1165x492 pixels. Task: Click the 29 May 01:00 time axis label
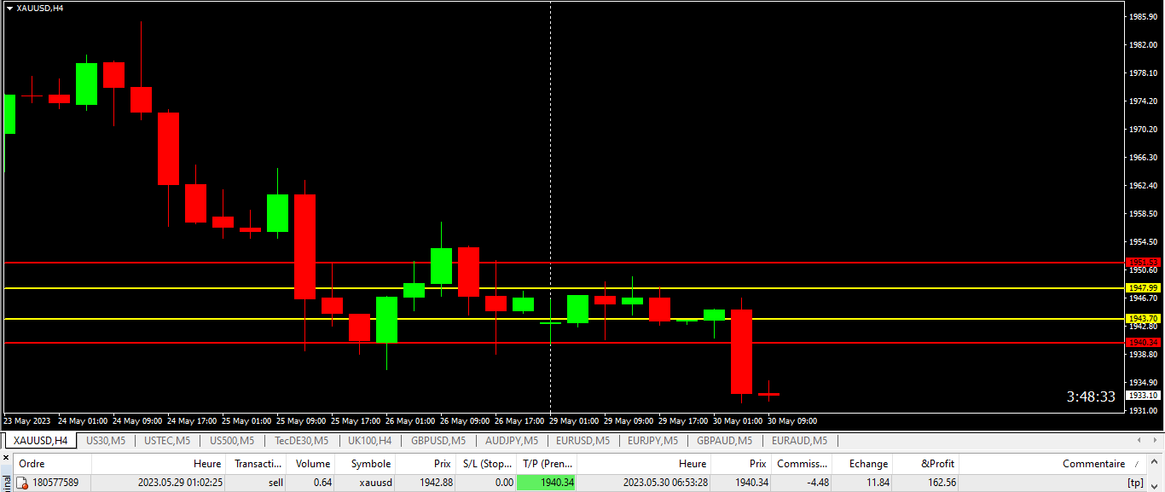click(576, 421)
